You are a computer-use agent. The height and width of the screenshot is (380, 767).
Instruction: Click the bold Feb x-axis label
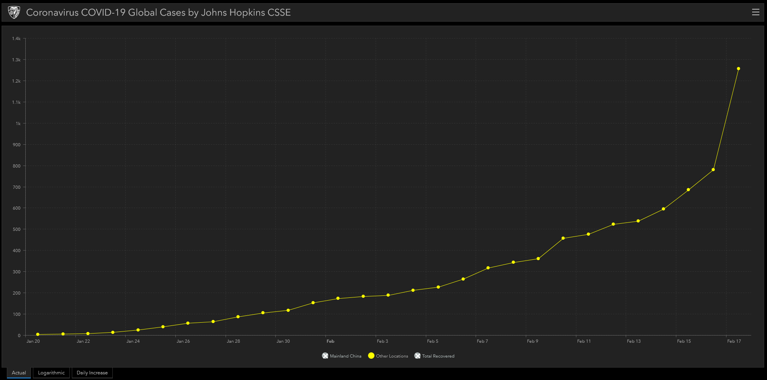330,342
